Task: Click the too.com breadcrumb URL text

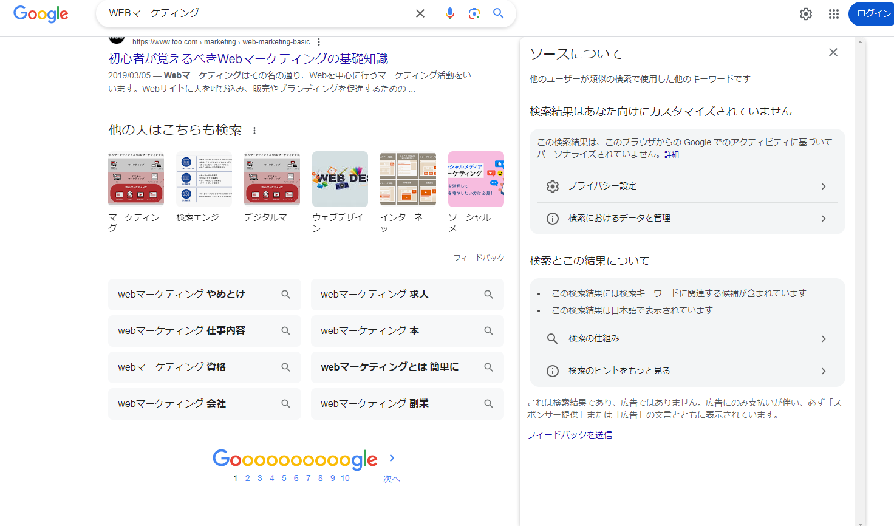Action: [221, 42]
